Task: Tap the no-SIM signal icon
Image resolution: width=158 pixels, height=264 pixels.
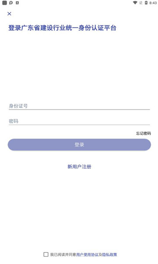Action: click(141, 3)
